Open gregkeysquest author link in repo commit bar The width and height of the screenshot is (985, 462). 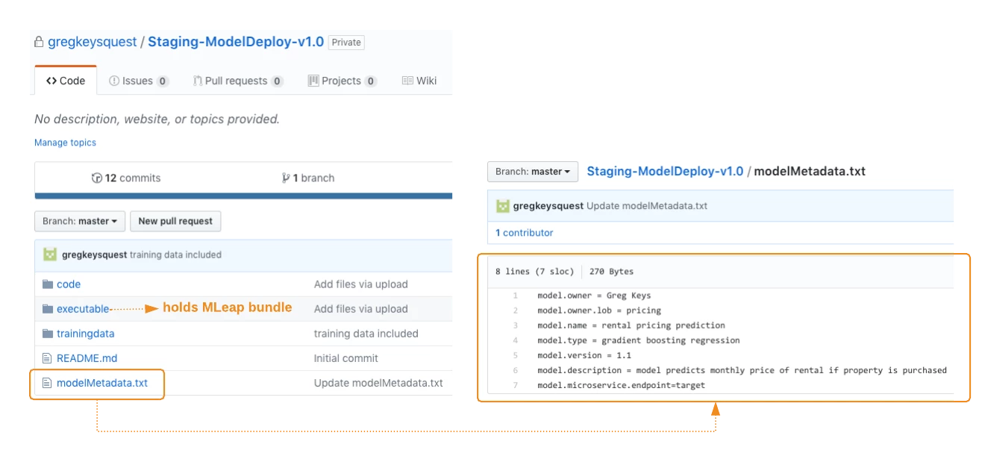point(94,255)
